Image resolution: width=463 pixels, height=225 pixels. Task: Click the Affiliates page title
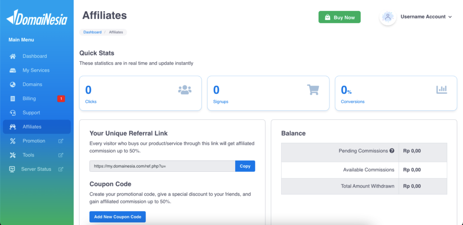point(104,15)
